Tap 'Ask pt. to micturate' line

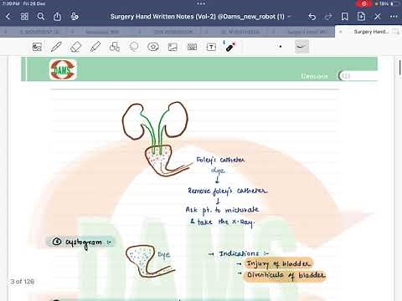point(222,211)
